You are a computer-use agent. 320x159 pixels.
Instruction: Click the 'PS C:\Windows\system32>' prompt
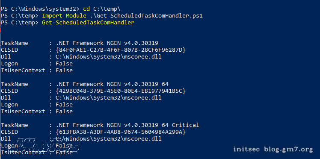(40, 9)
